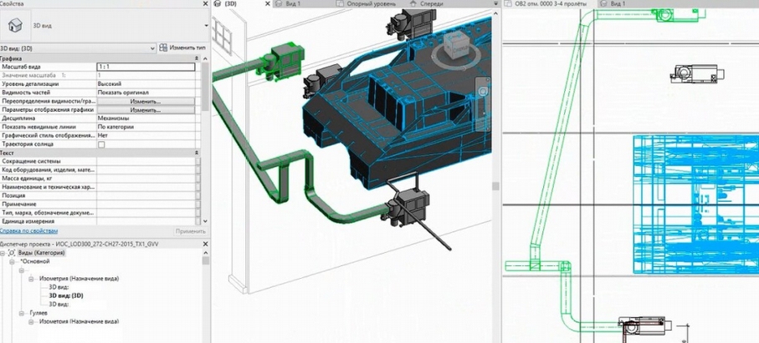Click the Показать невидимые линии value По категории
Viewport: 759px width, 343px height.
146,127
